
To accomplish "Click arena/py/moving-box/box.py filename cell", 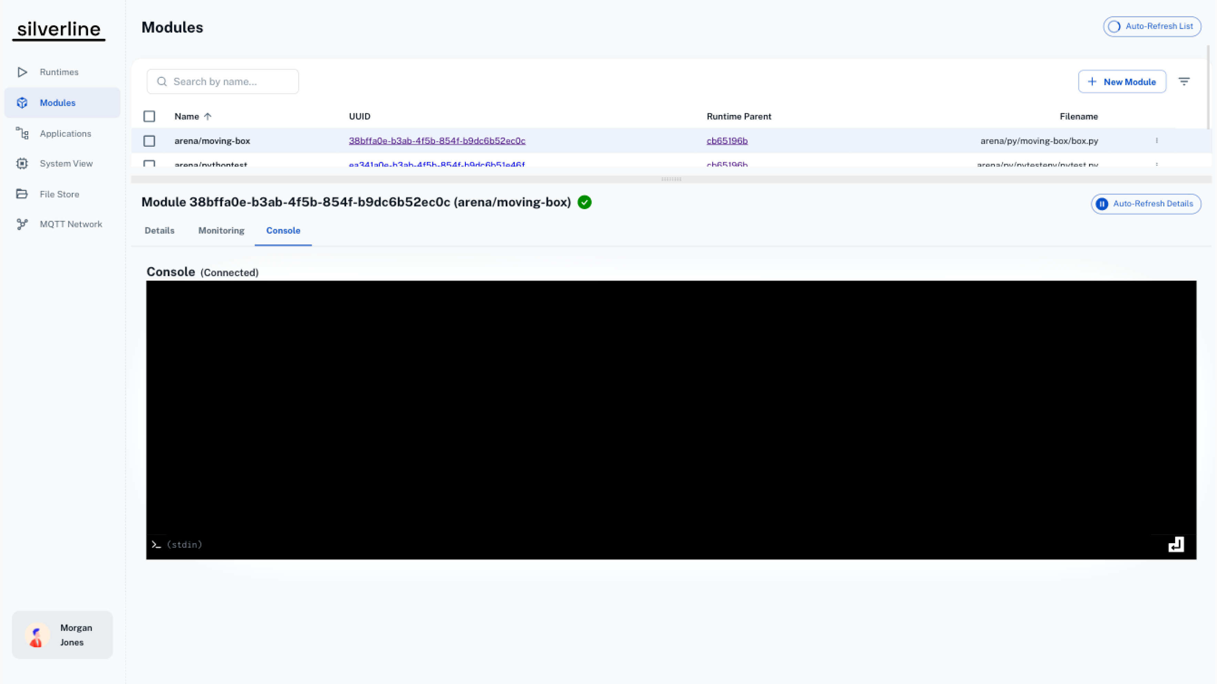I will coord(1039,141).
